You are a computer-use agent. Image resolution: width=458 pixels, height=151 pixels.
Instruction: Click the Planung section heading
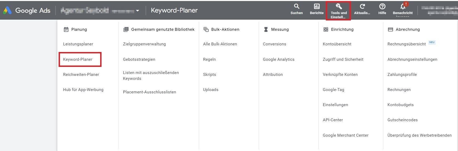[79, 29]
